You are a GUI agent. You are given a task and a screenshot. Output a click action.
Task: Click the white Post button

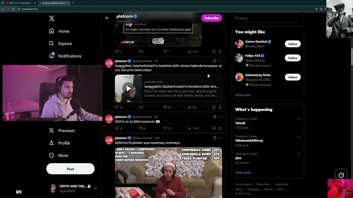point(70,169)
